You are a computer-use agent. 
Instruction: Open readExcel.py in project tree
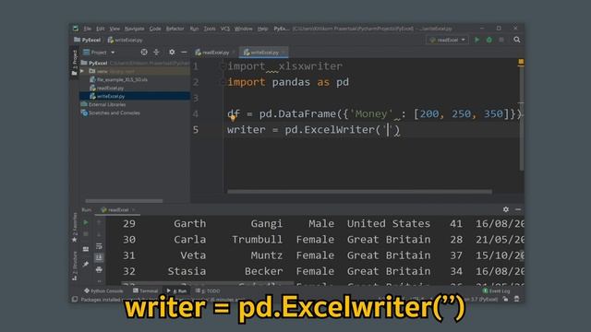click(110, 88)
